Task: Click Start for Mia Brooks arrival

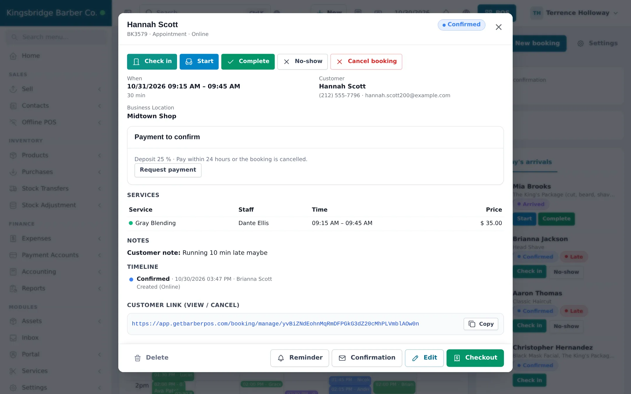Action: [524, 219]
